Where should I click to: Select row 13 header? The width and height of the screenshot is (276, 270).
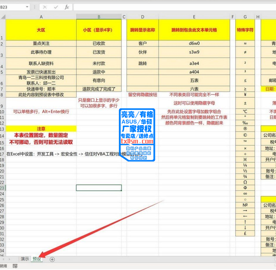coord(2,129)
